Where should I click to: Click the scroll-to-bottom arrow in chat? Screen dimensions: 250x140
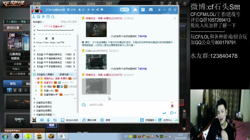pos(175,18)
